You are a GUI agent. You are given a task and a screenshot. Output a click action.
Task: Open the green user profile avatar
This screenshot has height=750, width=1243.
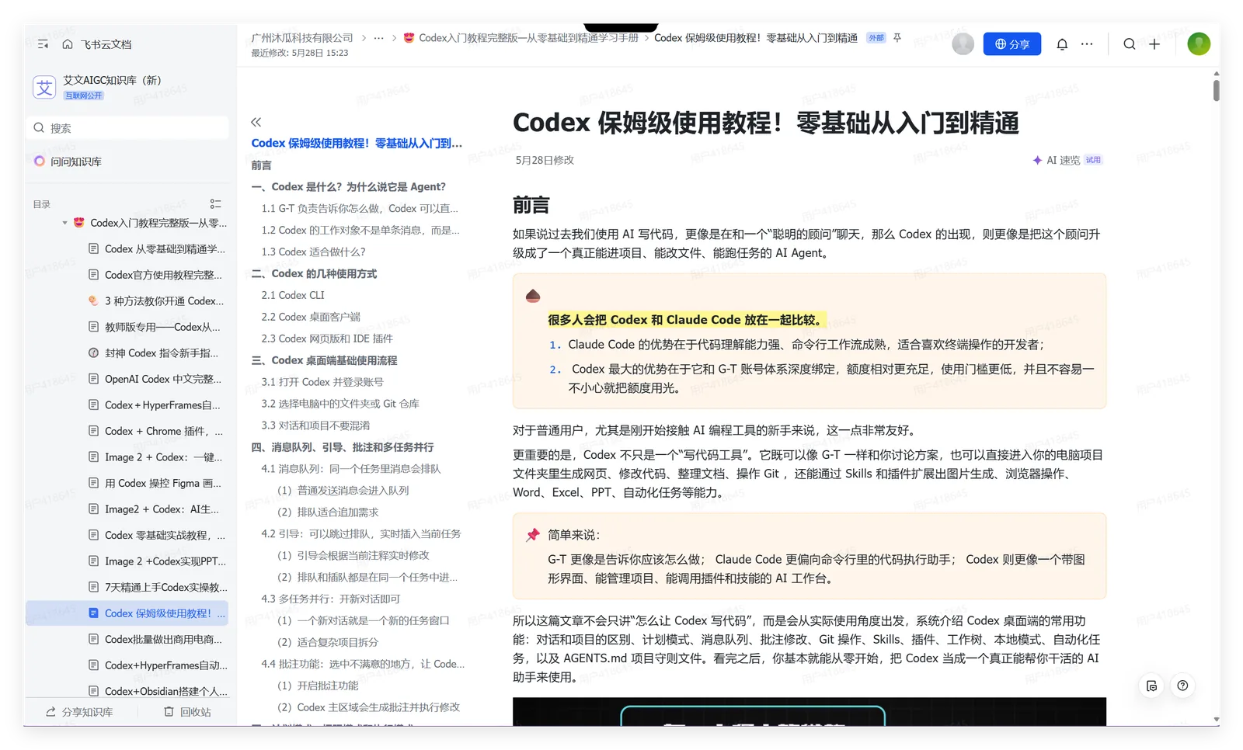pos(1199,44)
